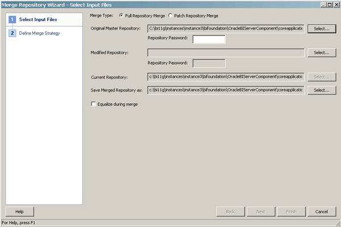Click the Original Master Repository path field

tap(226, 28)
